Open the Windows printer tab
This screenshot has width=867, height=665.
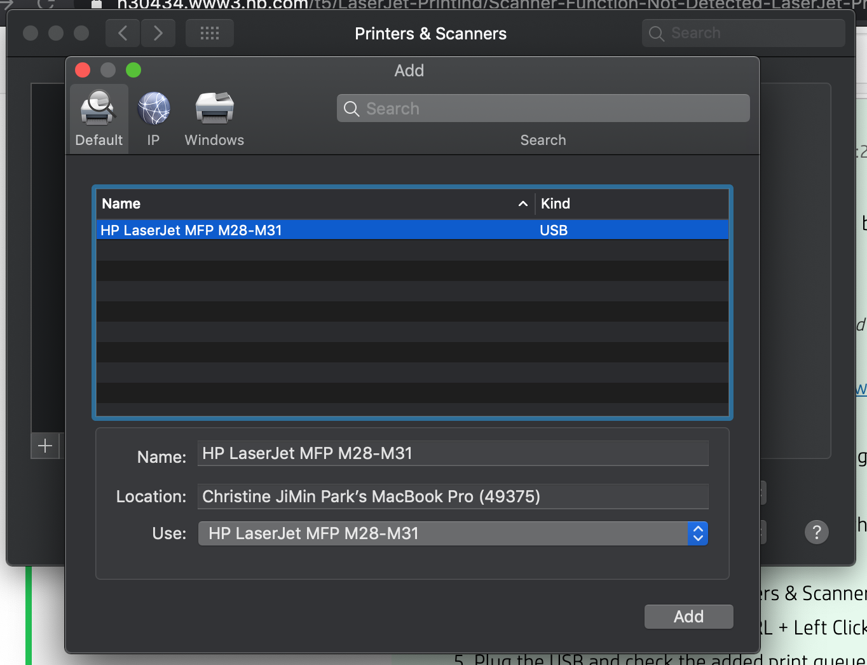point(214,118)
